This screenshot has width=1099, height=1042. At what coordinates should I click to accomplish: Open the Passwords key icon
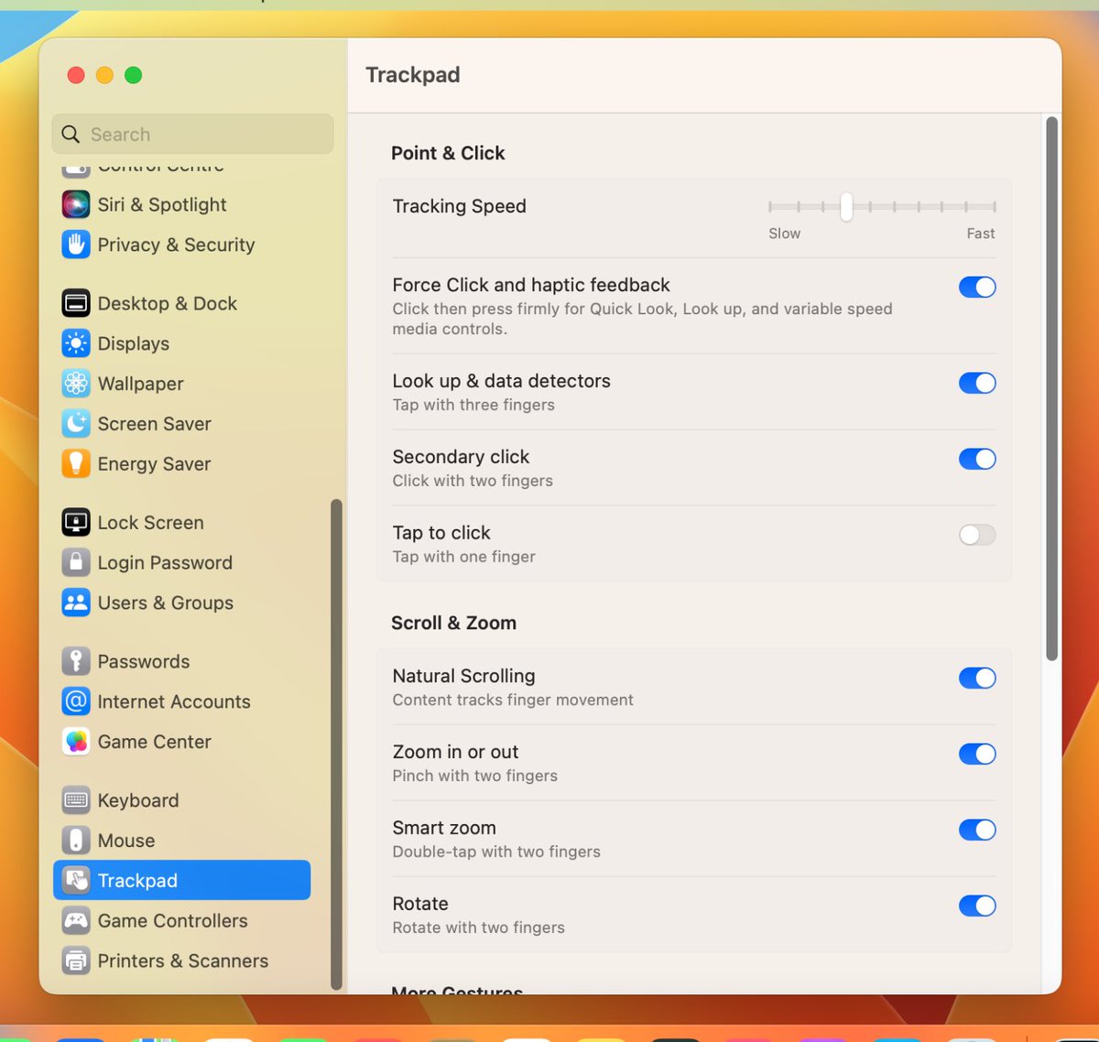(75, 661)
